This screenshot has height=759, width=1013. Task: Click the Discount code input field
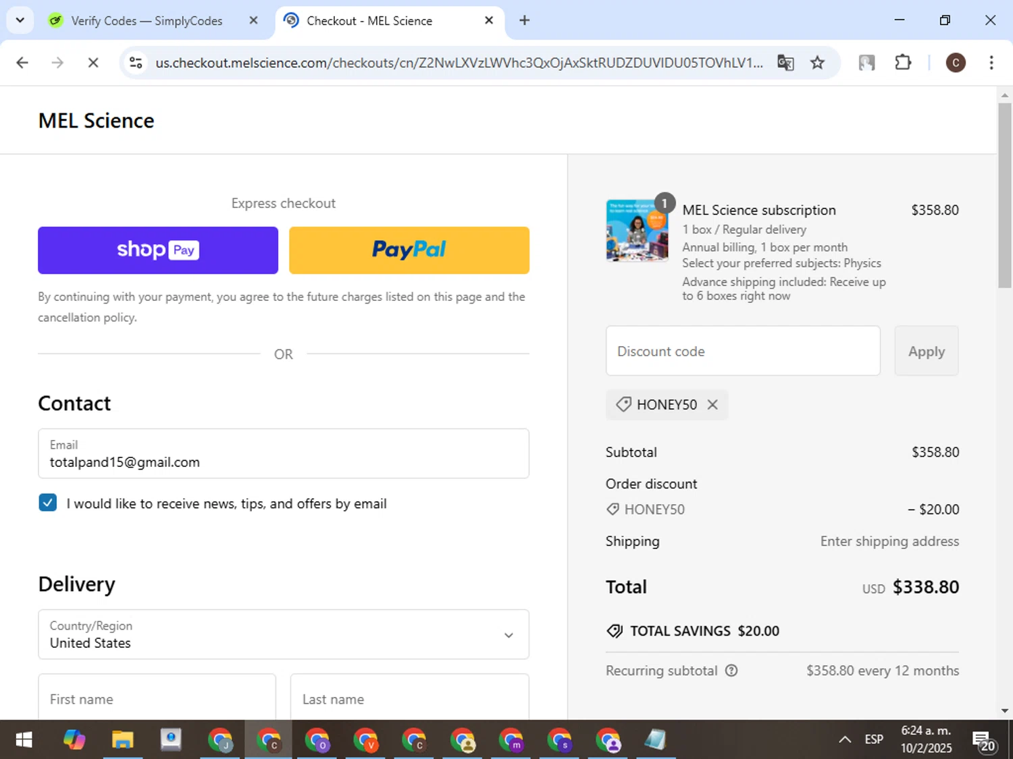point(743,351)
